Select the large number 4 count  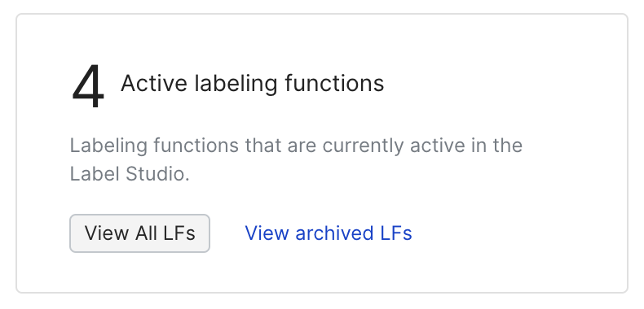click(88, 86)
